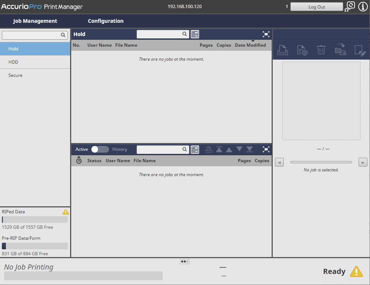This screenshot has height=285, width=370.
Task: Click the job preview thumbnail area
Action: (321, 101)
